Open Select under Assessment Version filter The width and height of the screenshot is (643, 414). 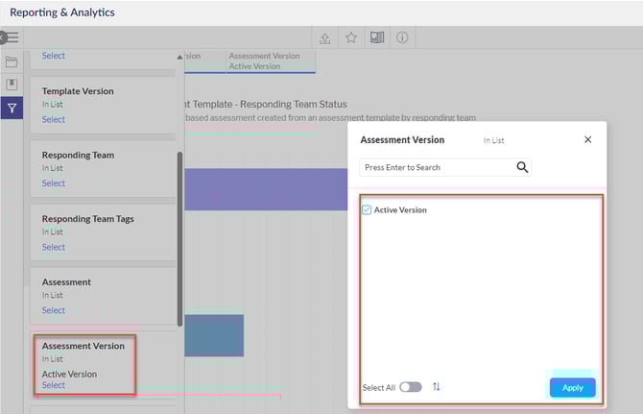pos(54,385)
